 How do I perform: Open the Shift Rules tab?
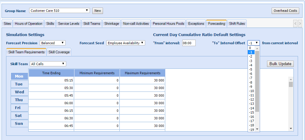click(237, 24)
